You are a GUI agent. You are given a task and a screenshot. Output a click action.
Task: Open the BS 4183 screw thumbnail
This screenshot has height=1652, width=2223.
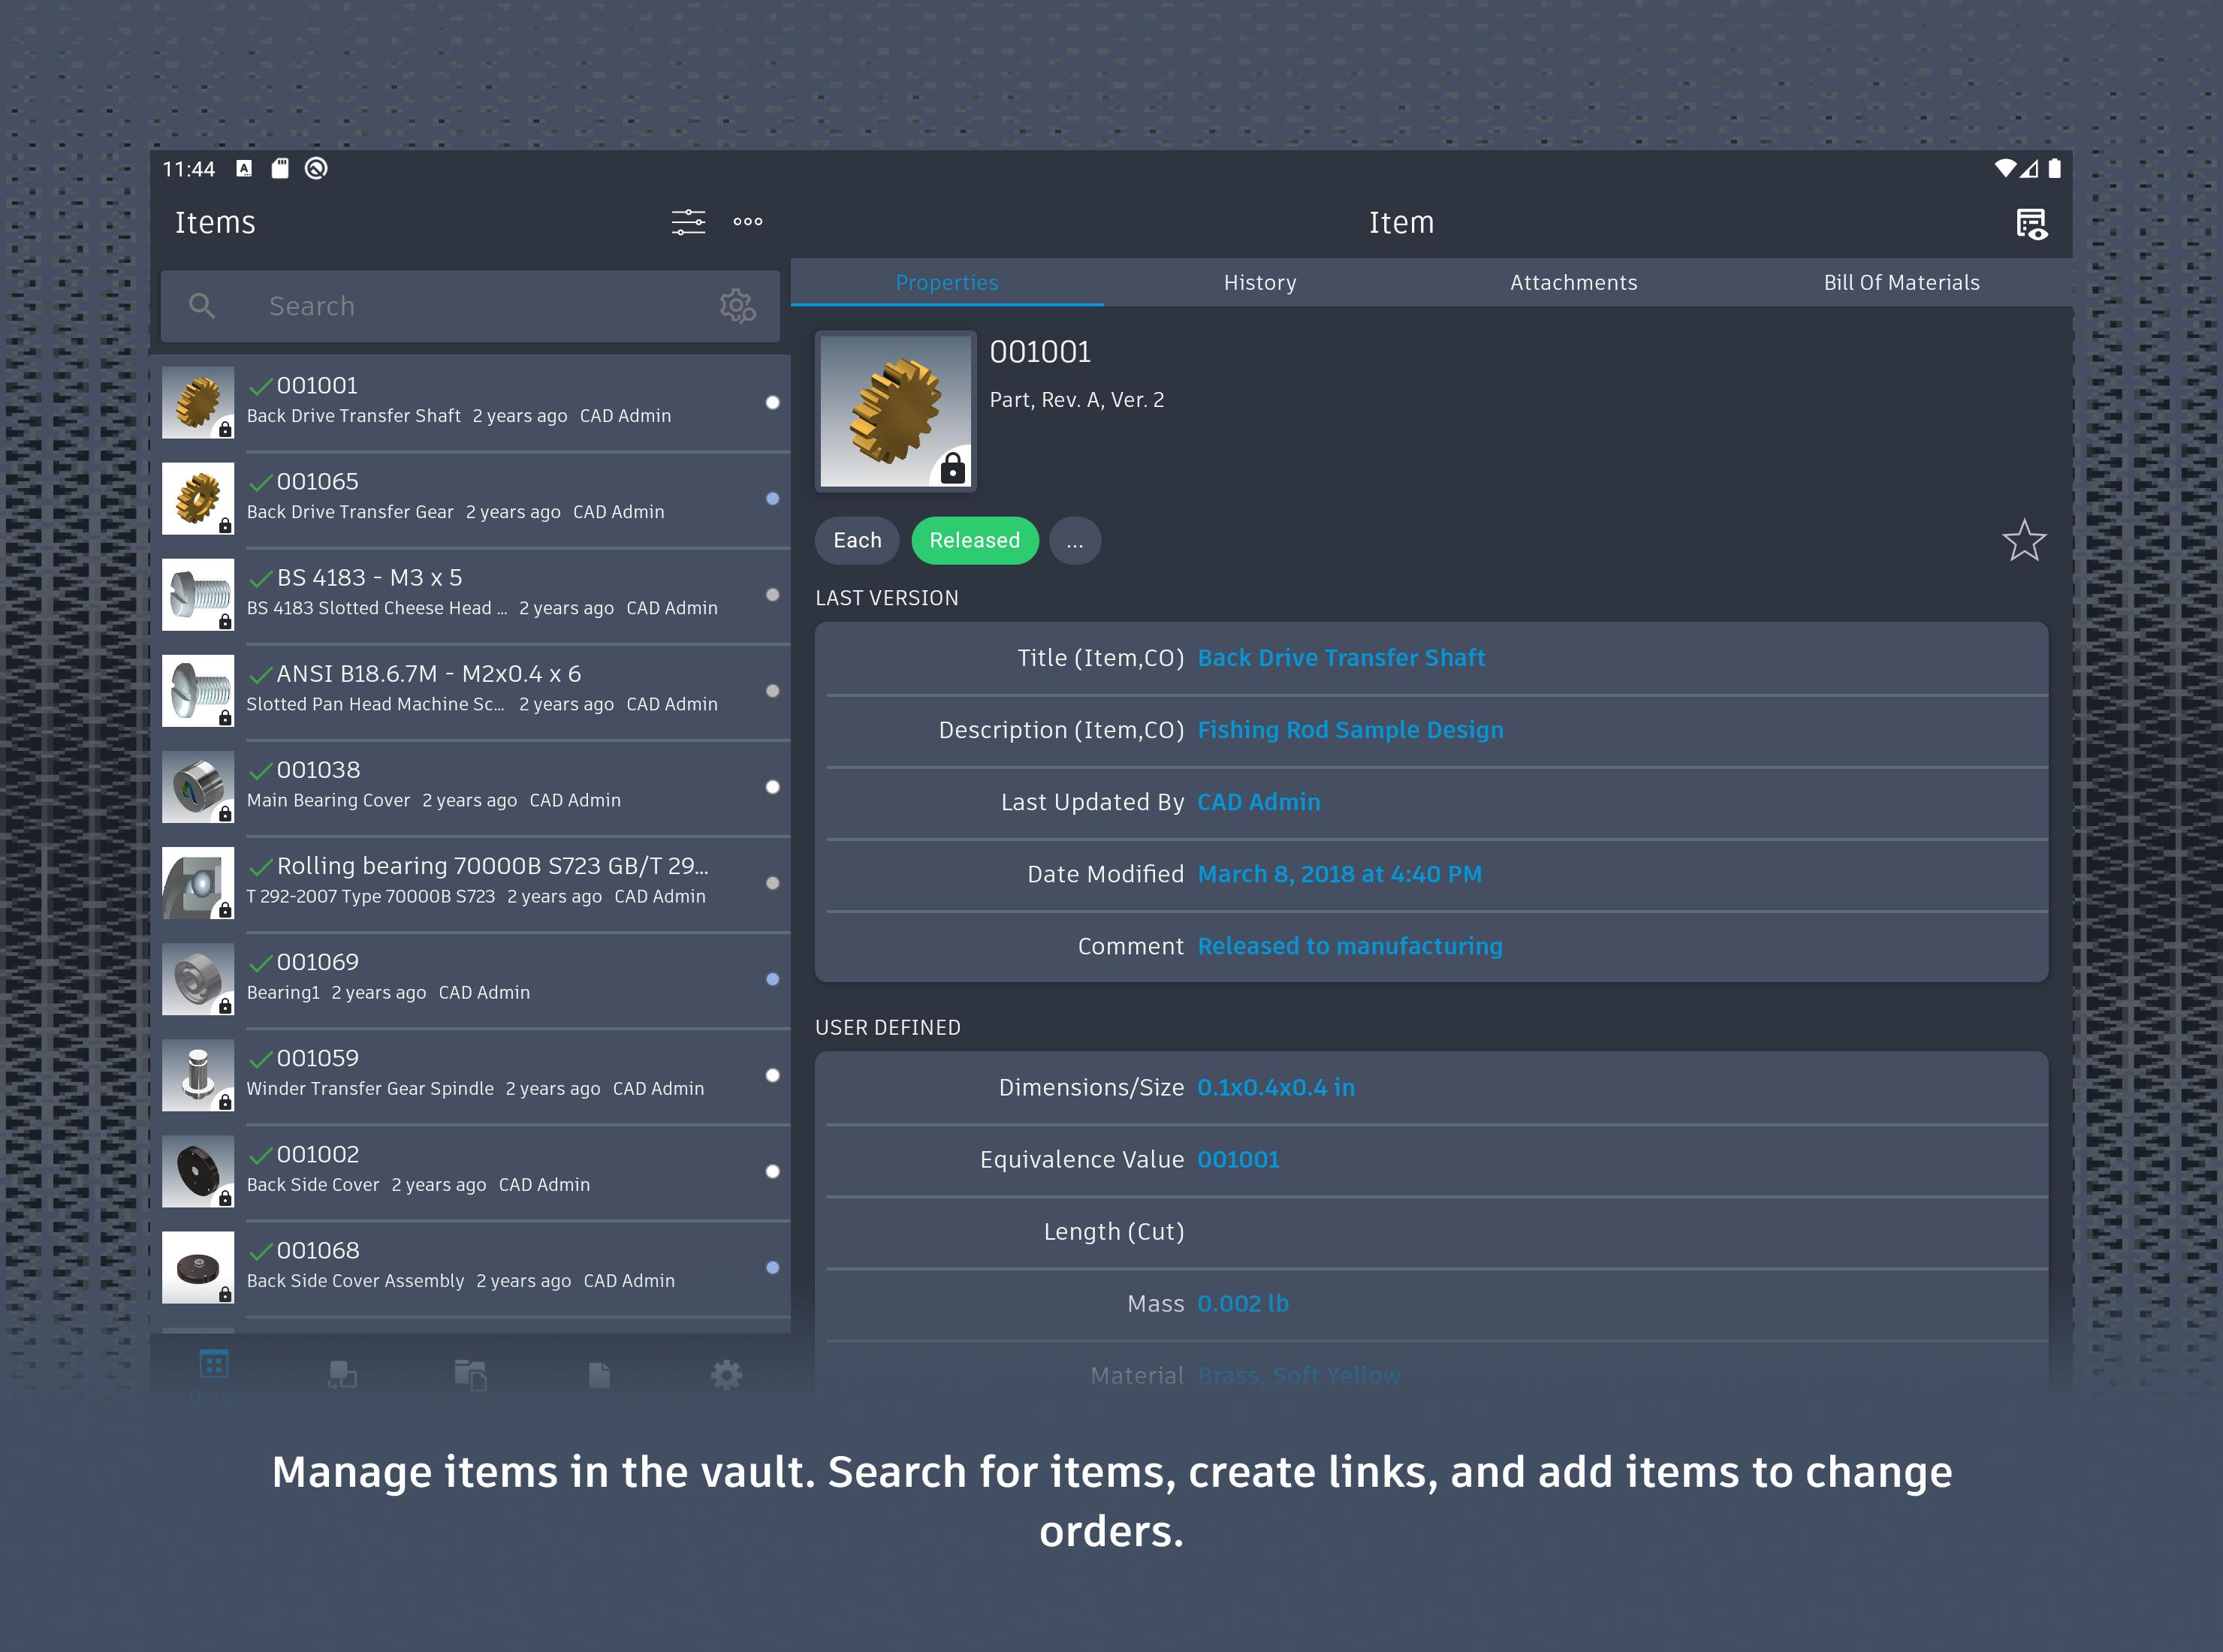198,595
